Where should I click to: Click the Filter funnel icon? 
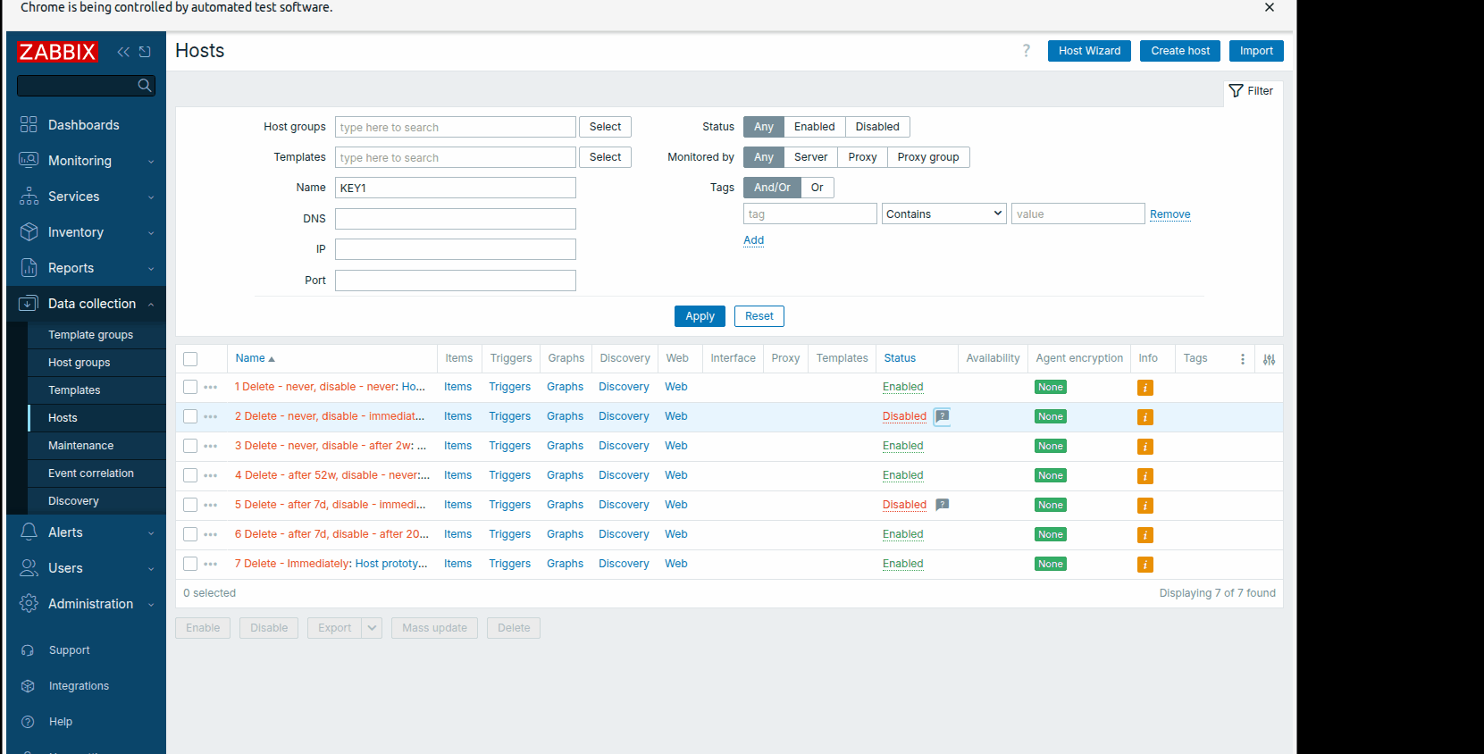pos(1237,91)
